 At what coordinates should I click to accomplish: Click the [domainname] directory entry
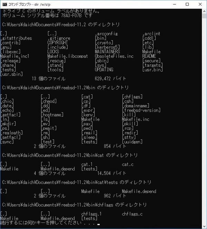click(136, 106)
